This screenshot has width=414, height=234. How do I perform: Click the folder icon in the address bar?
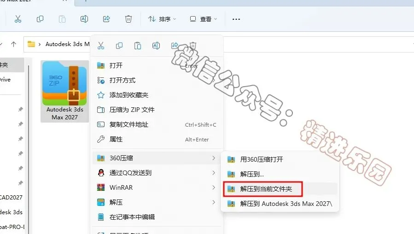click(31, 44)
